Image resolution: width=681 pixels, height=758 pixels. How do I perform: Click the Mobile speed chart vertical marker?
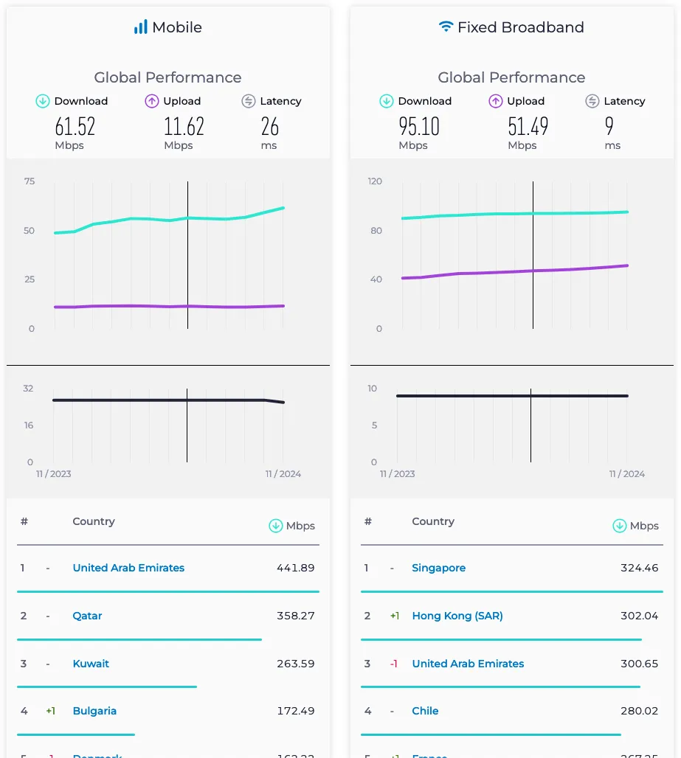[187, 255]
